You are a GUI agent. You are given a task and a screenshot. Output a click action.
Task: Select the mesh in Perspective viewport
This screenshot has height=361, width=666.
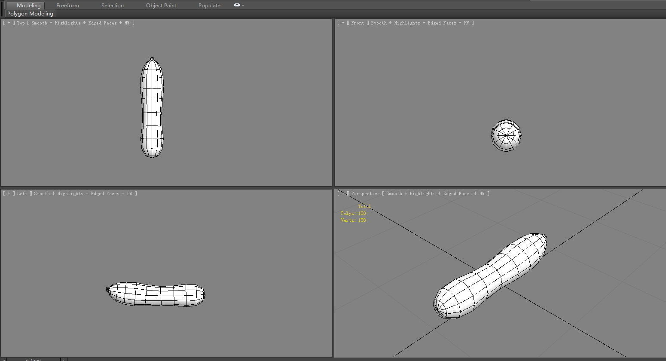(490, 276)
